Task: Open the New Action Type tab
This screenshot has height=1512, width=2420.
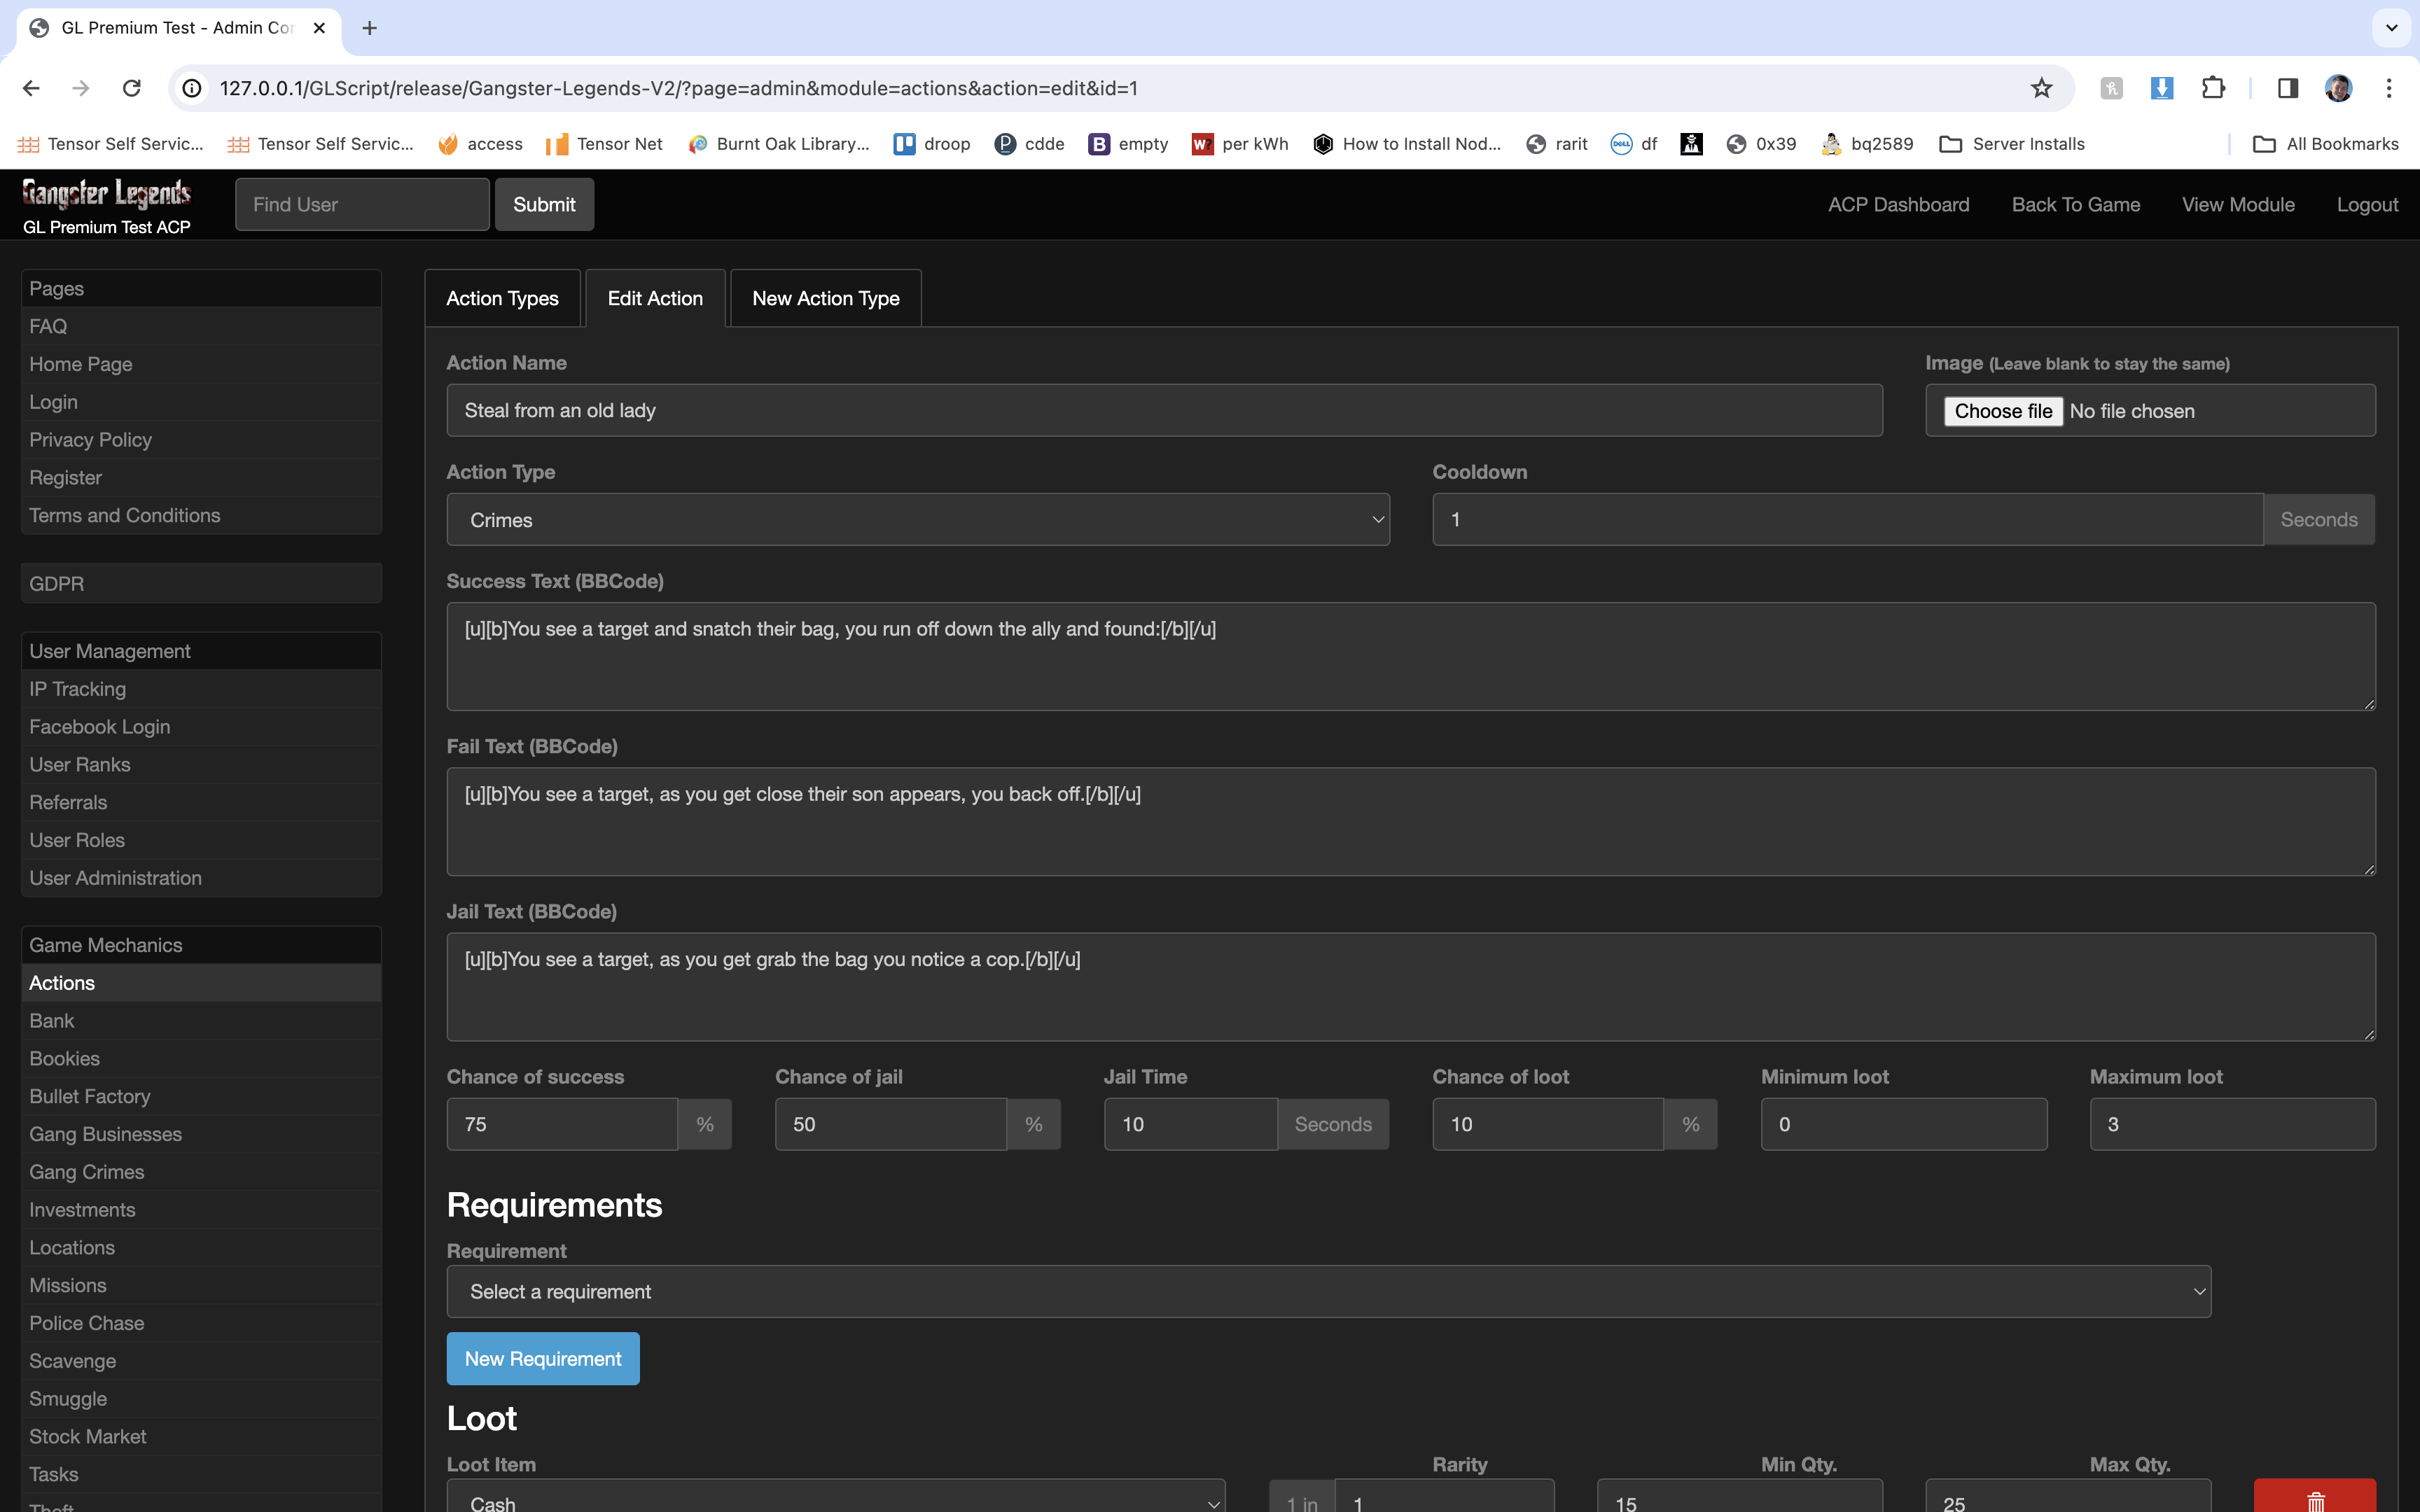Action: (825, 298)
